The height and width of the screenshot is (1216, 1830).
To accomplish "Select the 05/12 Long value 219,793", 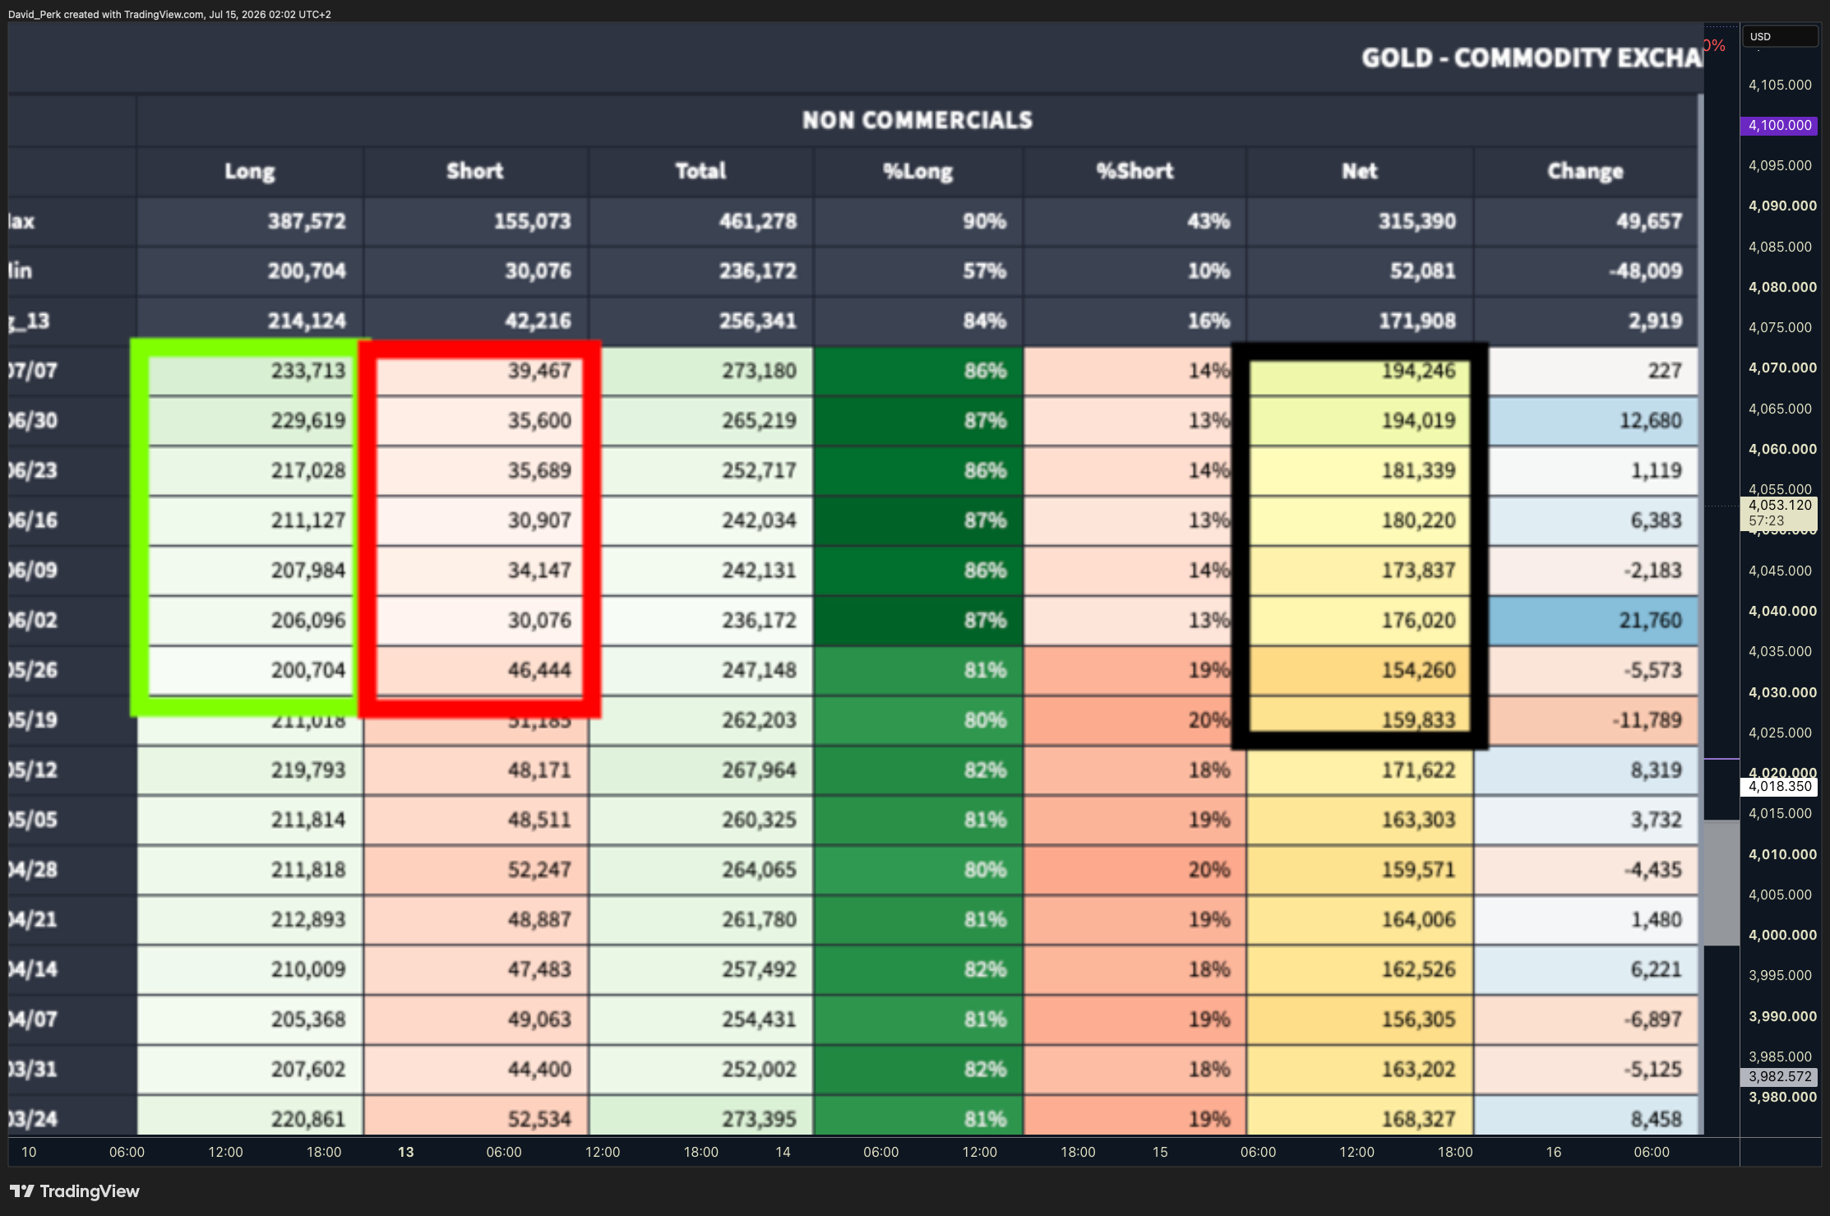I will 308,770.
